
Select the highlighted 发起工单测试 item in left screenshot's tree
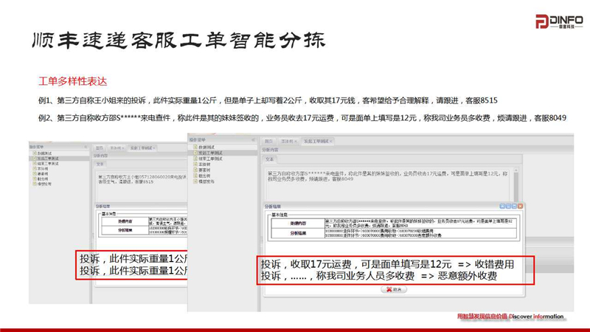click(x=47, y=159)
